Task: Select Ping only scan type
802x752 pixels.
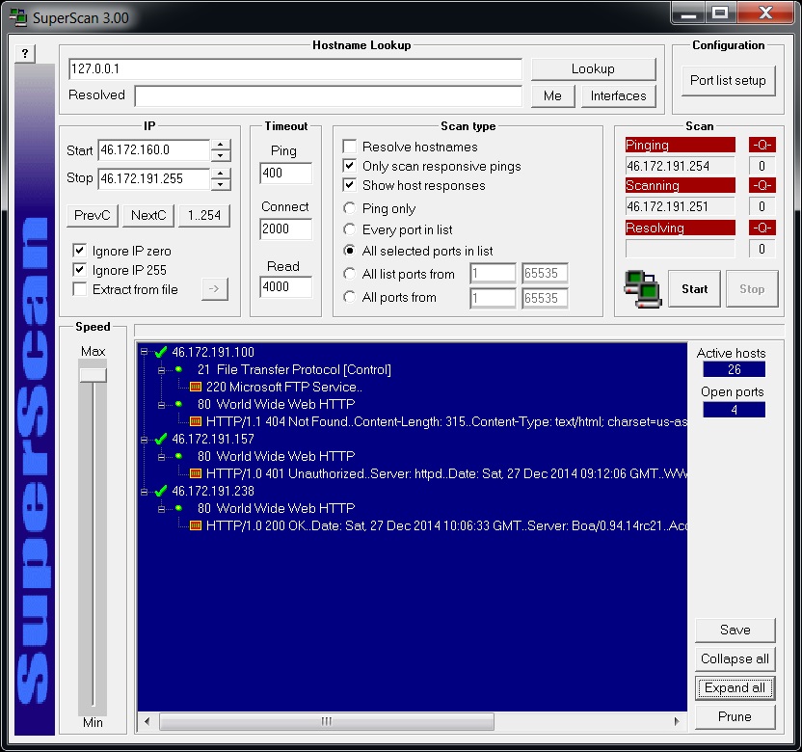Action: tap(349, 208)
